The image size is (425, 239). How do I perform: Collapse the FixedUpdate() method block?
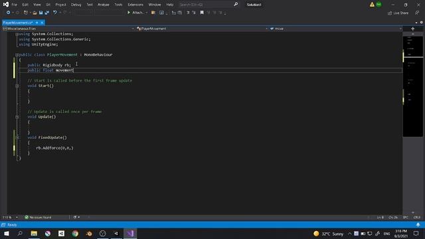pyautogui.click(x=17, y=137)
